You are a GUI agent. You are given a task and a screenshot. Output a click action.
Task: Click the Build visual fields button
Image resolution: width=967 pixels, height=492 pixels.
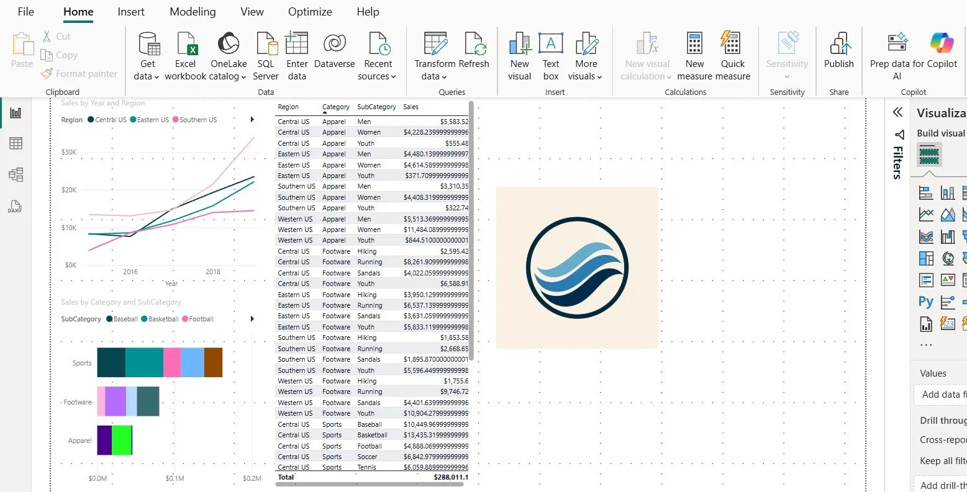[929, 154]
